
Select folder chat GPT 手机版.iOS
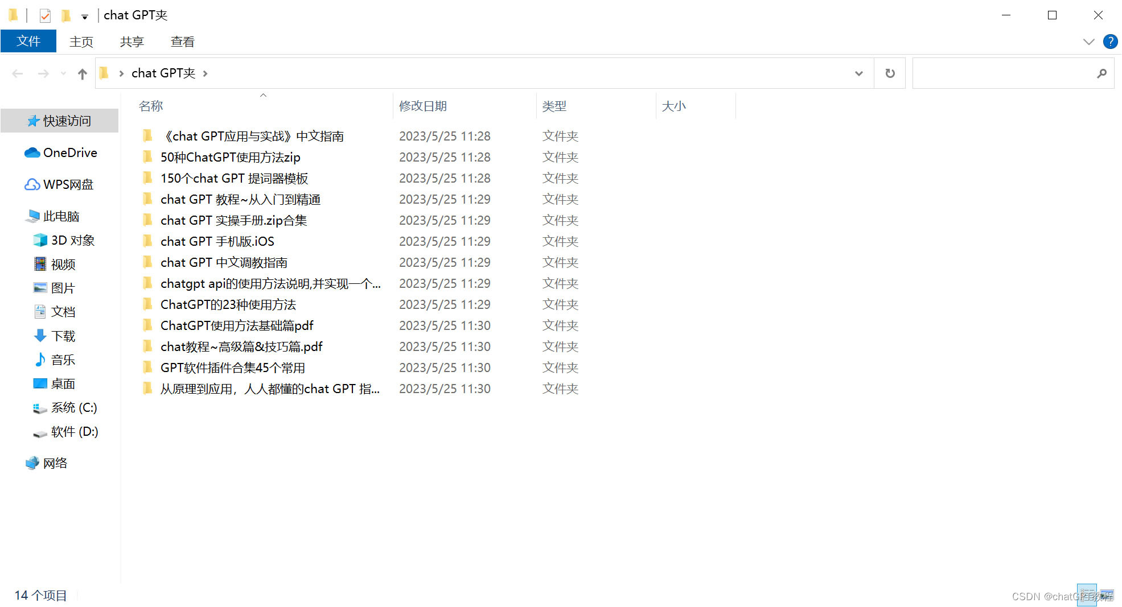coord(217,241)
